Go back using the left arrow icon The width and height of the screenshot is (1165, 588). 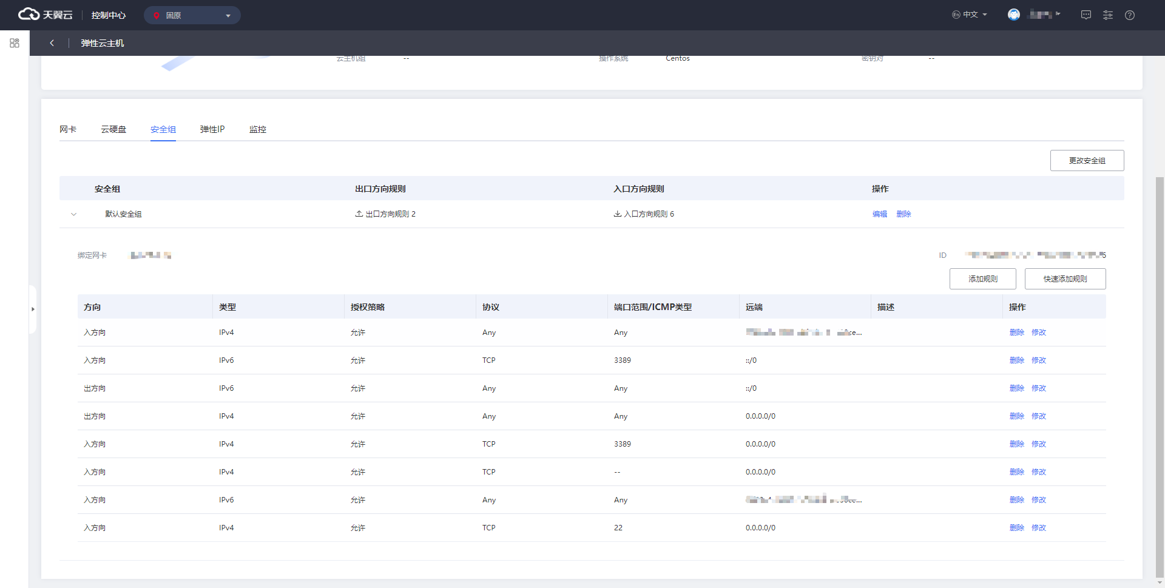(52, 43)
